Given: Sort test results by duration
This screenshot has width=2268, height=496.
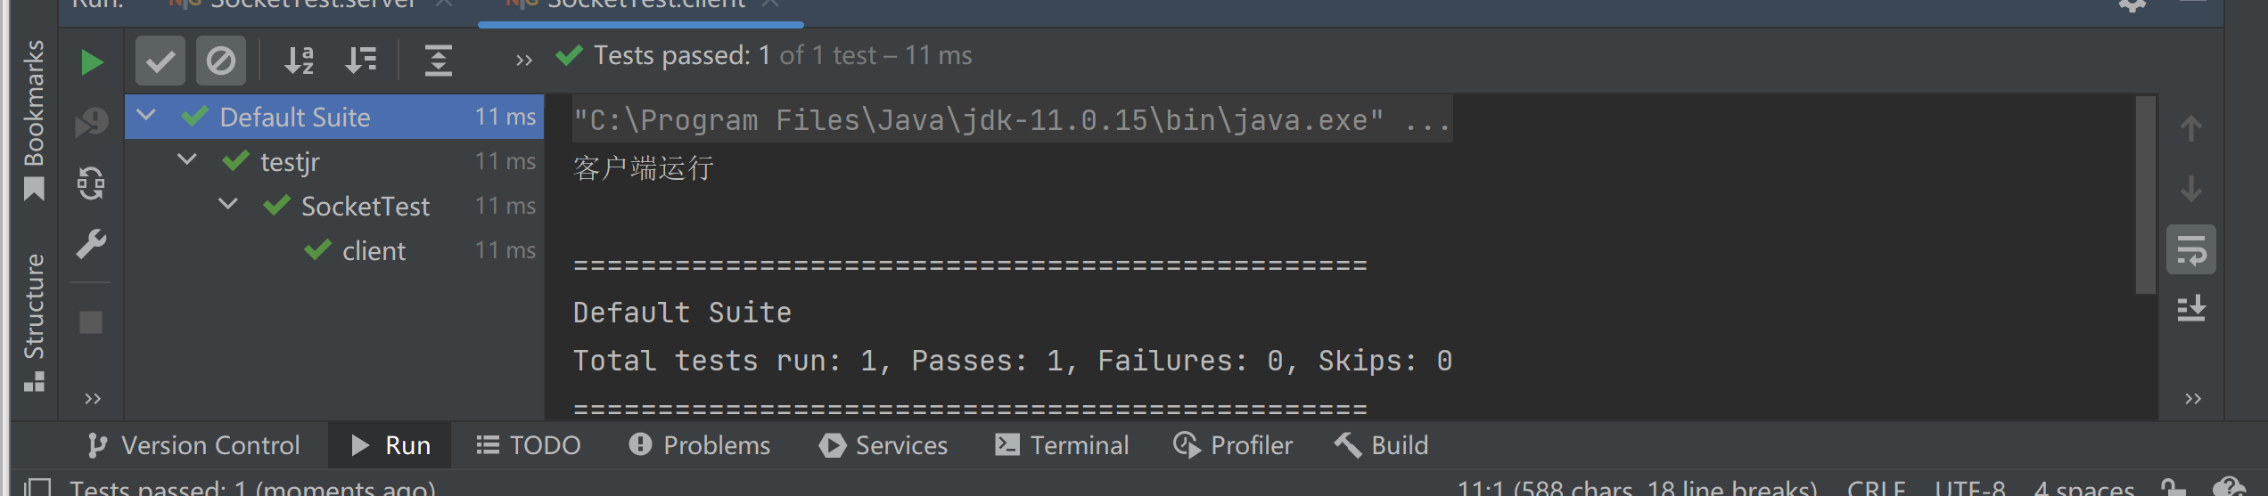Looking at the screenshot, I should coord(361,61).
